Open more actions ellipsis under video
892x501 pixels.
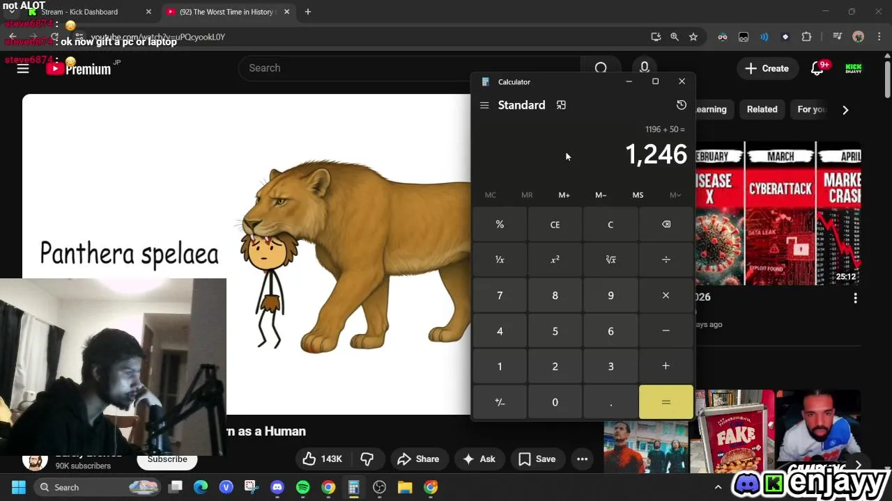click(x=582, y=459)
